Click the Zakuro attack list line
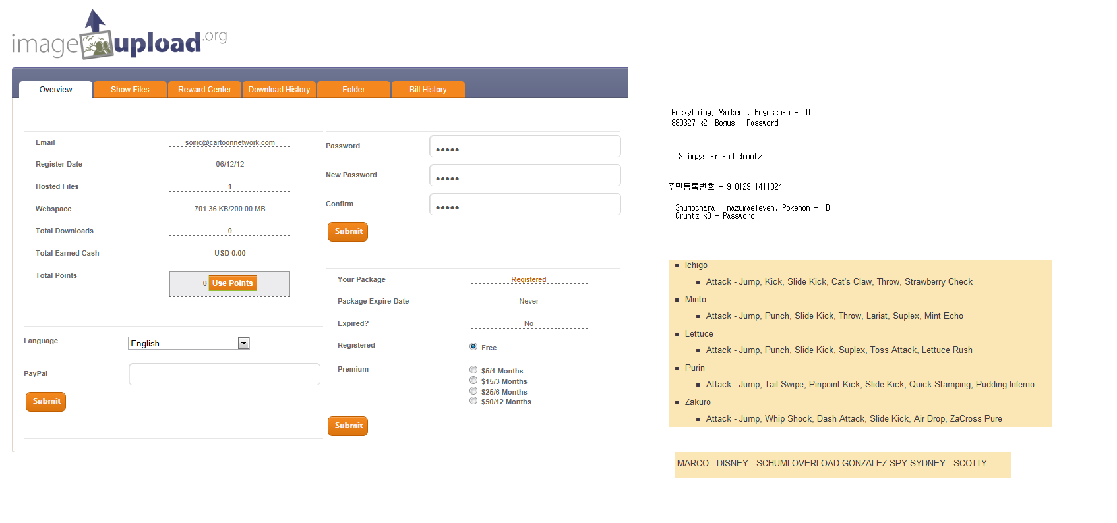Screen dimensions: 1117x523 854,419
